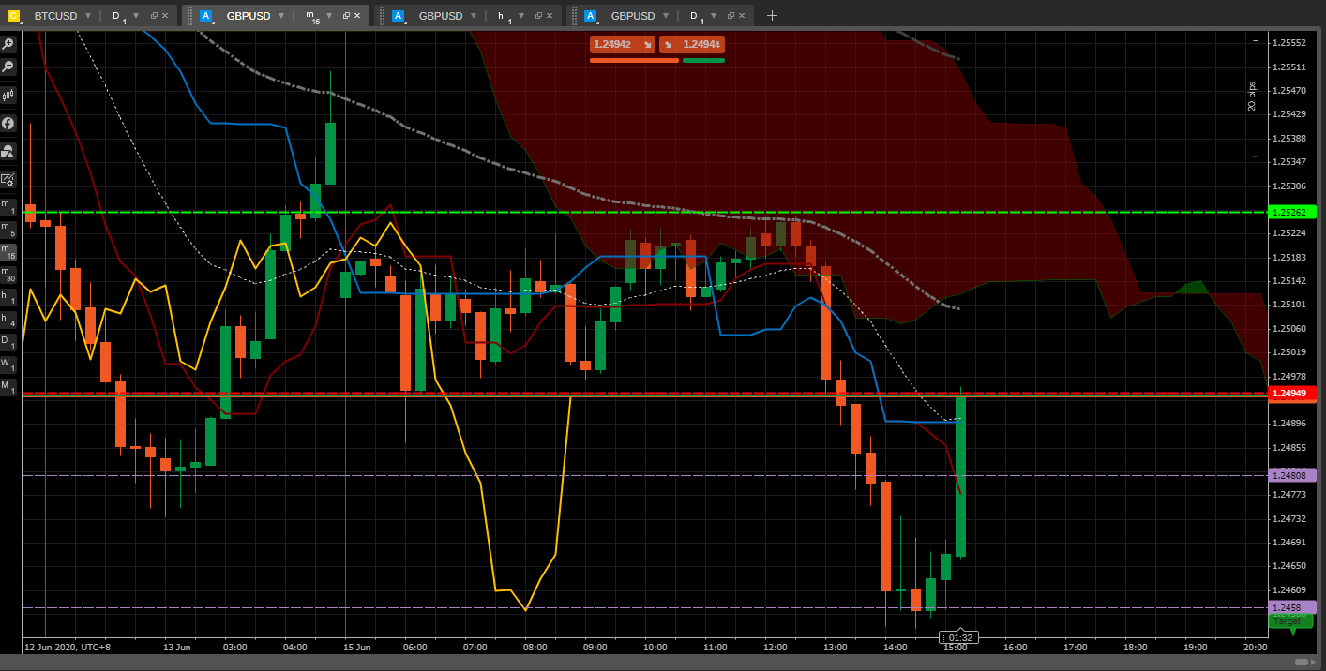This screenshot has height=671, width=1326.
Task: Click the green Target label on price axis
Action: [x=1290, y=621]
